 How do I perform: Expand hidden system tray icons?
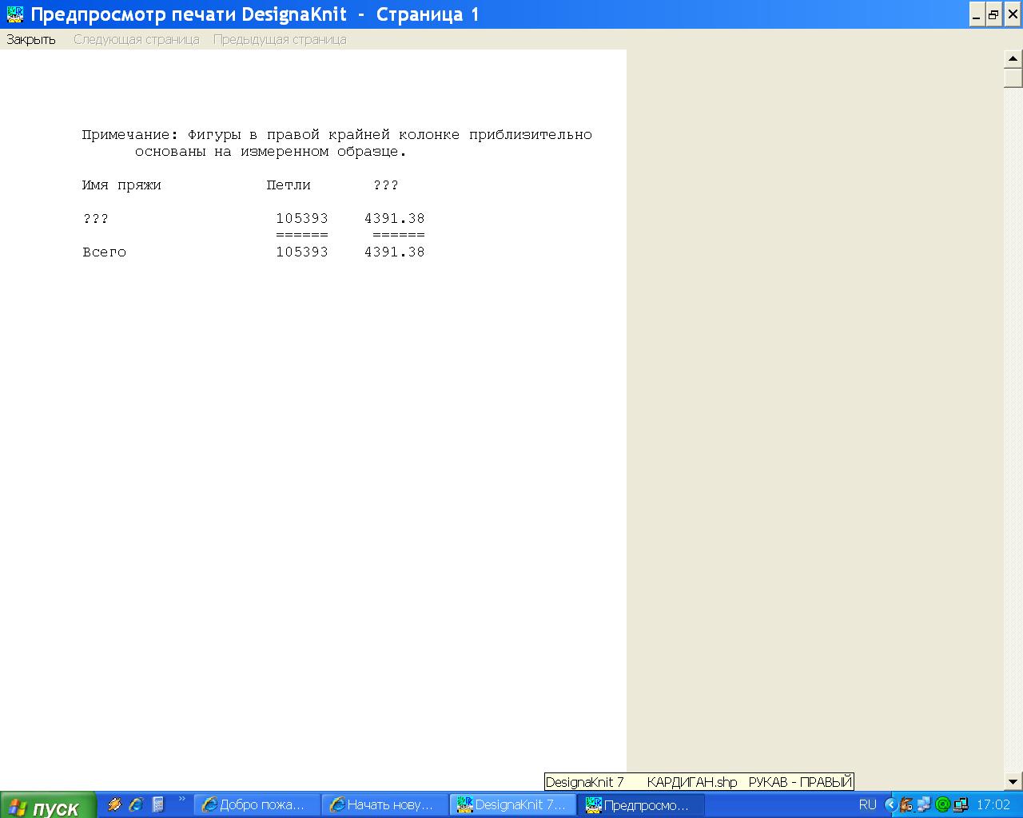(890, 804)
